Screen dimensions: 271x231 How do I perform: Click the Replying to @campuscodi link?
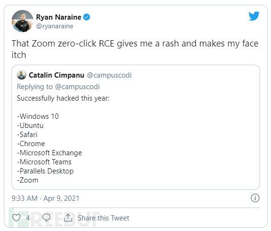click(58, 87)
